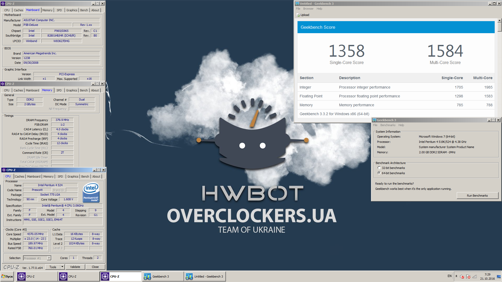
Task: Open the Caches tab in top CPU-Z window
Action: coord(18,10)
